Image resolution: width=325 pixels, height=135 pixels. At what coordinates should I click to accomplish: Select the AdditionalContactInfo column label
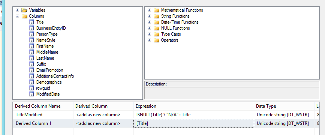point(55,76)
